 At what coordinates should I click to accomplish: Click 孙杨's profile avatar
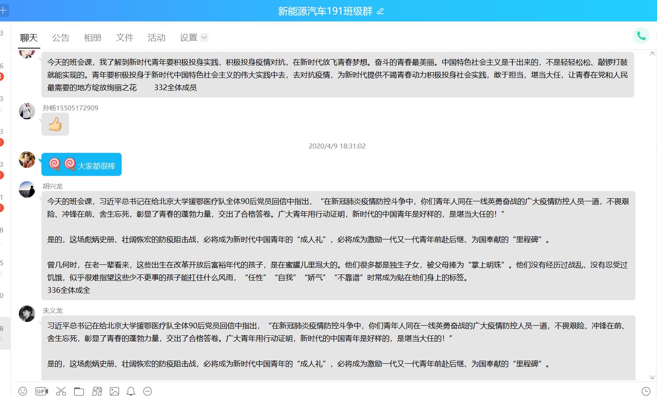(x=27, y=111)
